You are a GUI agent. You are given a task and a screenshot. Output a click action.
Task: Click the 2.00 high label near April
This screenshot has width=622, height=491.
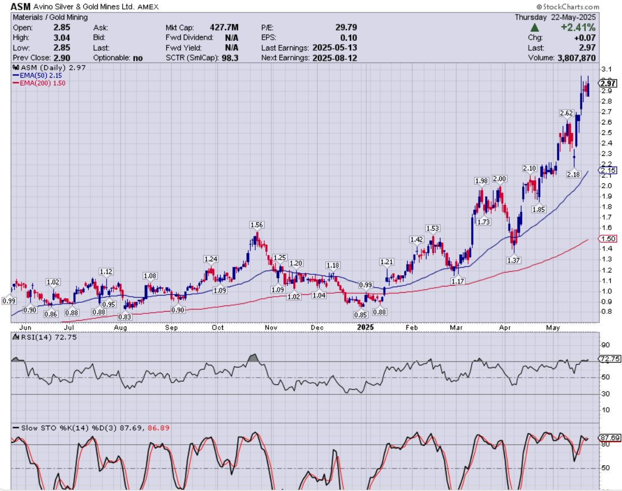tap(499, 179)
